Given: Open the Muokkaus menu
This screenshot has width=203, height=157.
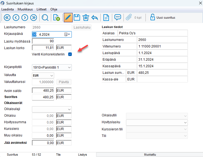Looking at the screenshot, I should 25,9.
